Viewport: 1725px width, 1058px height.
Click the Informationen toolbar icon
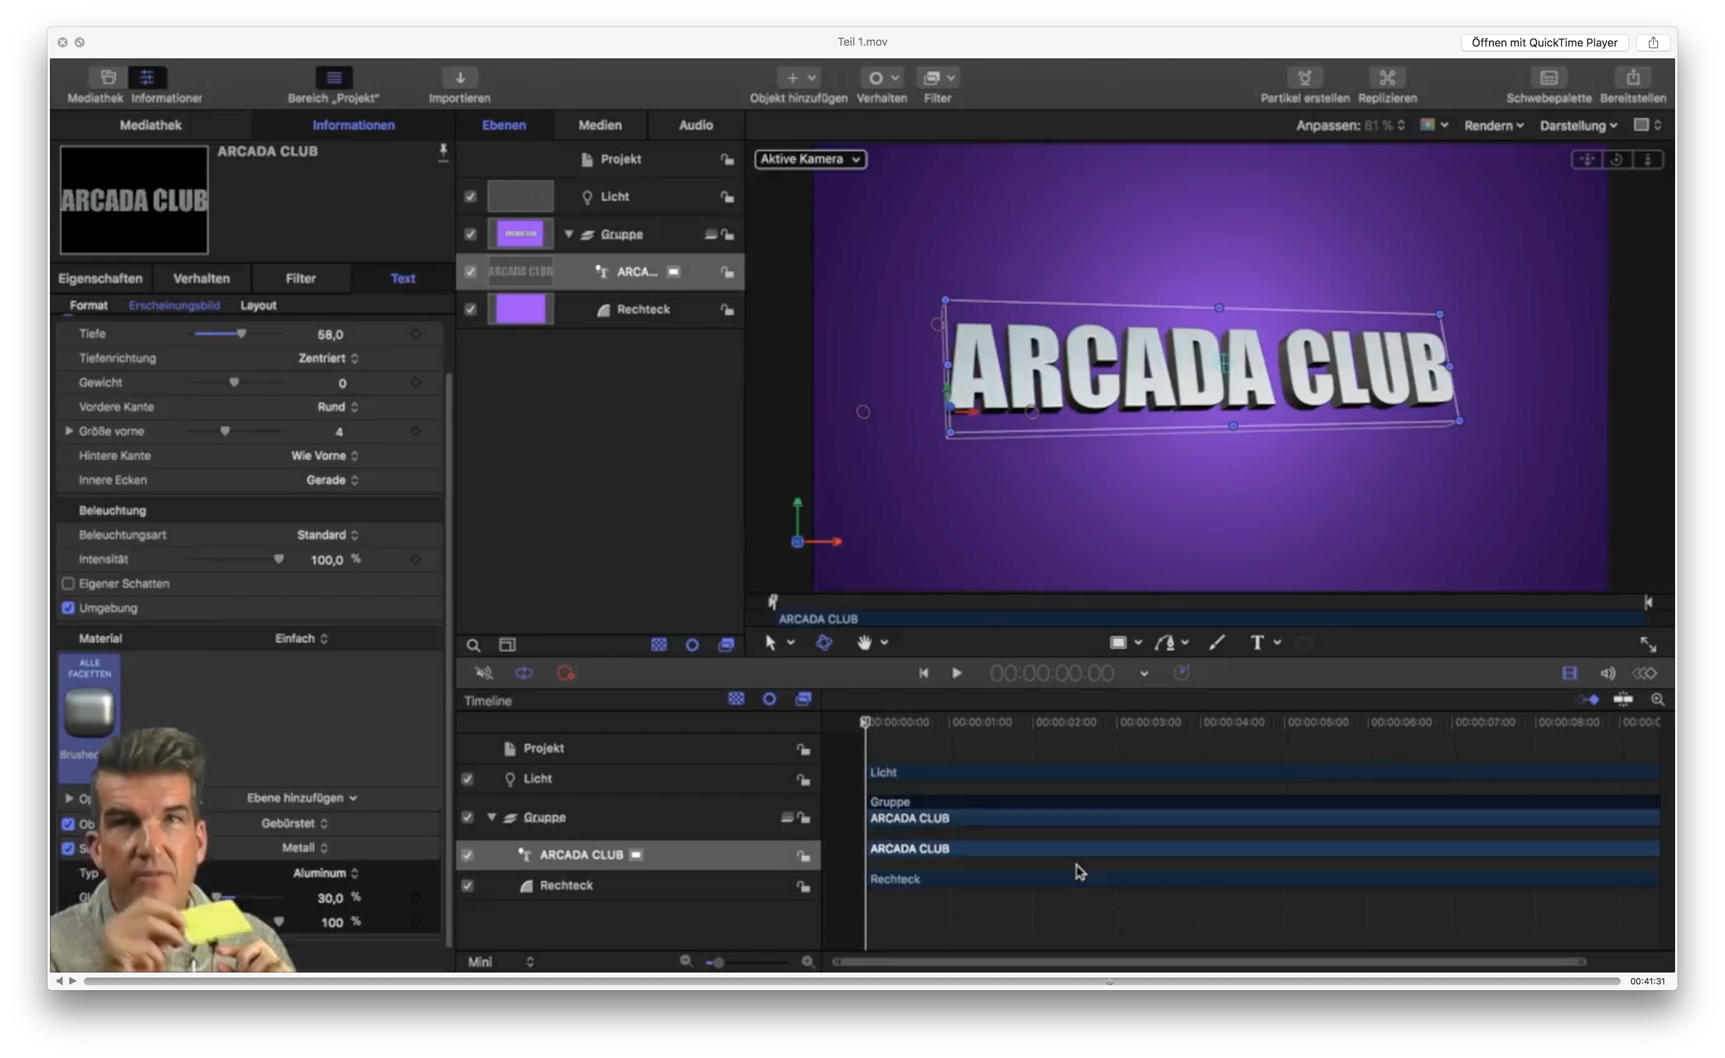pos(147,77)
